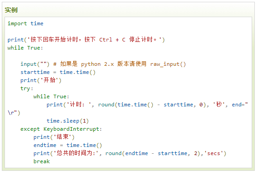Click the 'import time' line

point(25,23)
